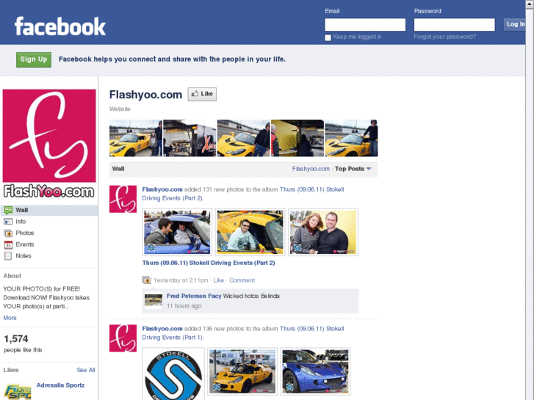Viewport: 534px width, 400px height.
Task: Open fifth header strip yellow car photo
Action: (x=351, y=138)
